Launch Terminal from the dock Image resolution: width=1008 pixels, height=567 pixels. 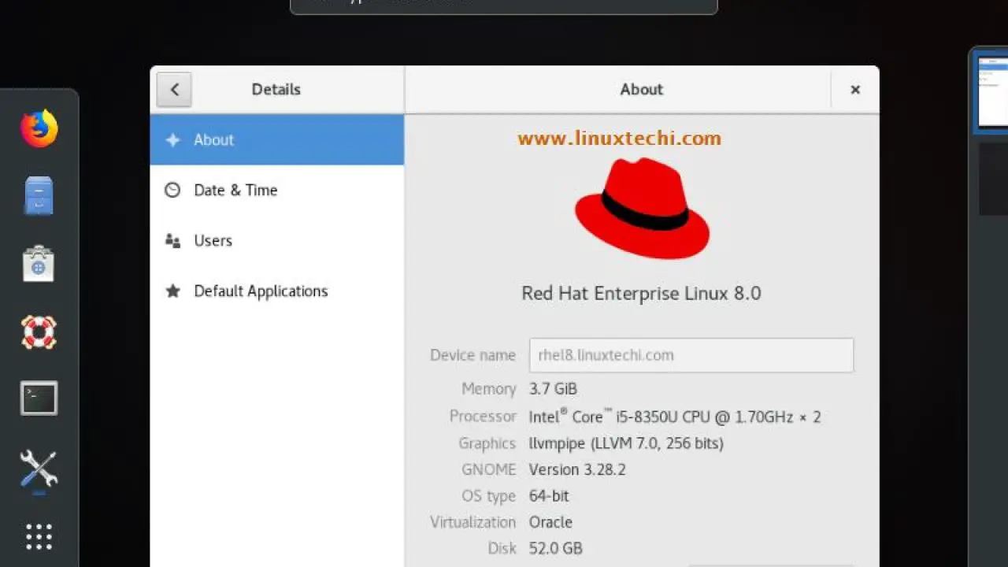coord(39,398)
